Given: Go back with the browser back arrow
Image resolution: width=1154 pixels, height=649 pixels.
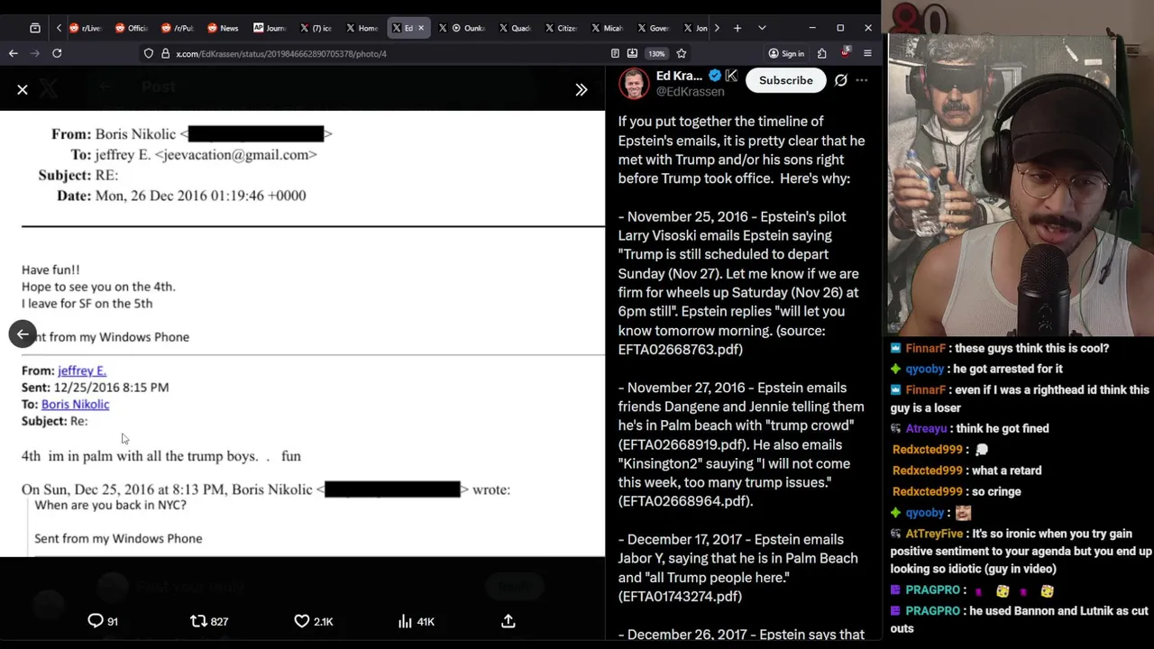Looking at the screenshot, I should click(x=14, y=53).
